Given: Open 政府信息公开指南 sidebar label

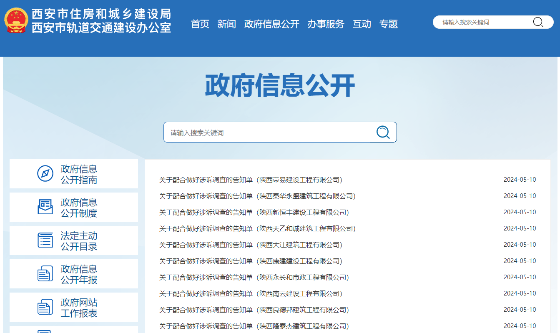Looking at the screenshot, I should click(79, 174).
